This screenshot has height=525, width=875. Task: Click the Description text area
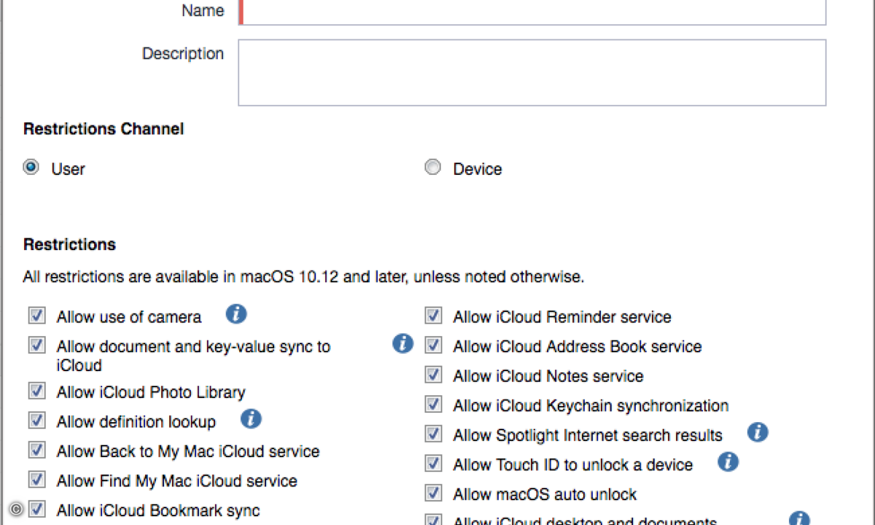(532, 73)
